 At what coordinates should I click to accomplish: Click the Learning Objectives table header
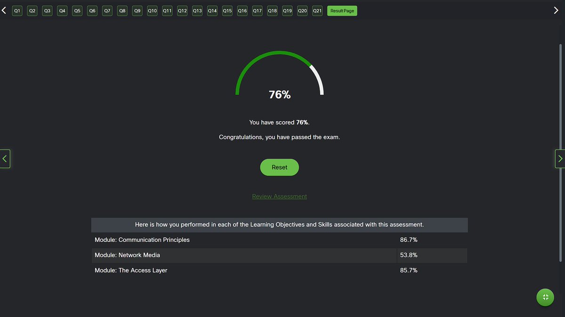[279, 224]
